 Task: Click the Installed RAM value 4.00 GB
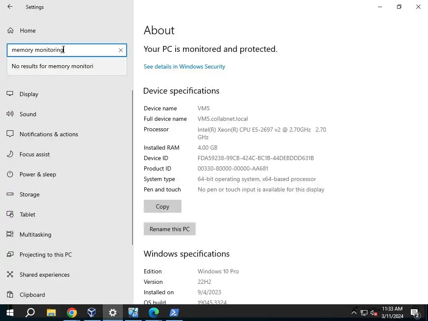(207, 148)
